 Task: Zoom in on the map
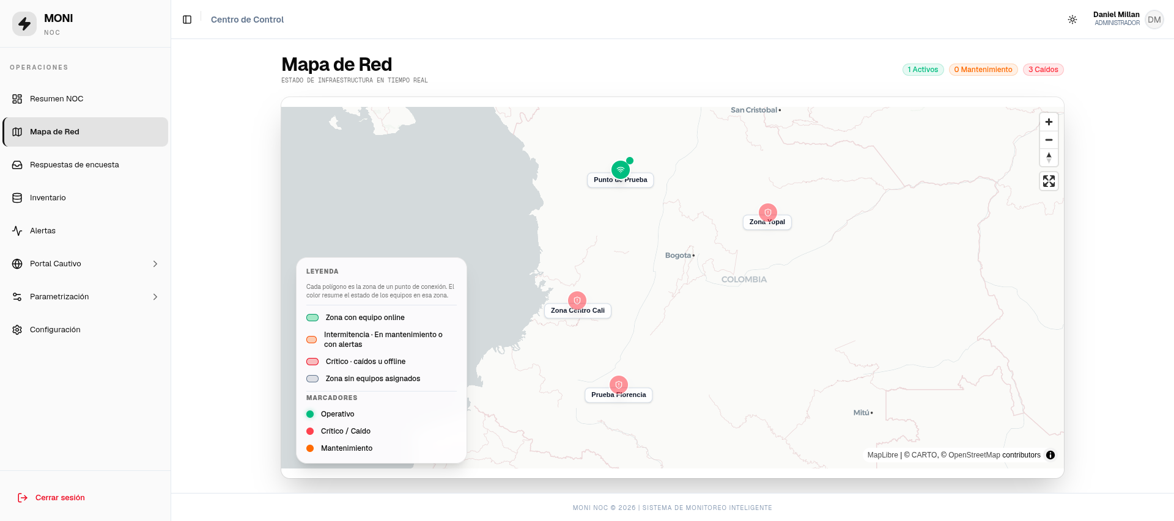point(1049,122)
